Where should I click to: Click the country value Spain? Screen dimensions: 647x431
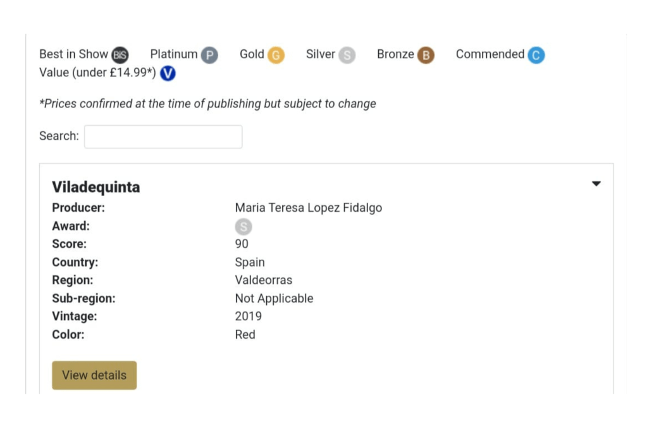tap(250, 262)
